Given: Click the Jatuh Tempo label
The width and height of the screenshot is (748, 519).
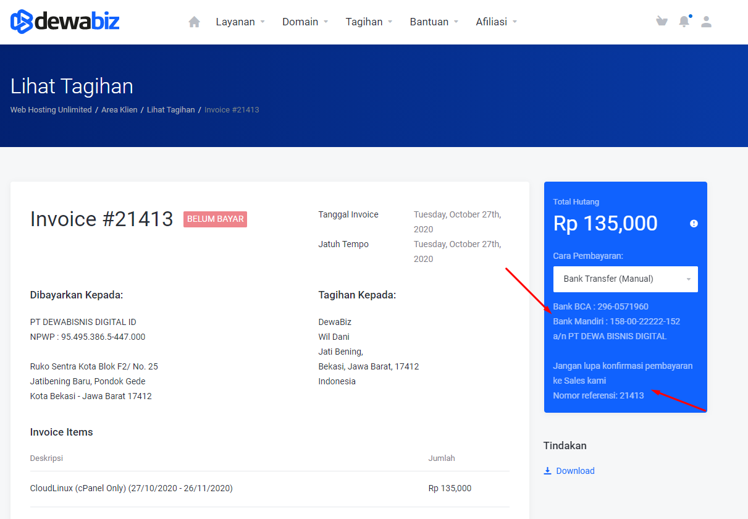Looking at the screenshot, I should click(343, 244).
